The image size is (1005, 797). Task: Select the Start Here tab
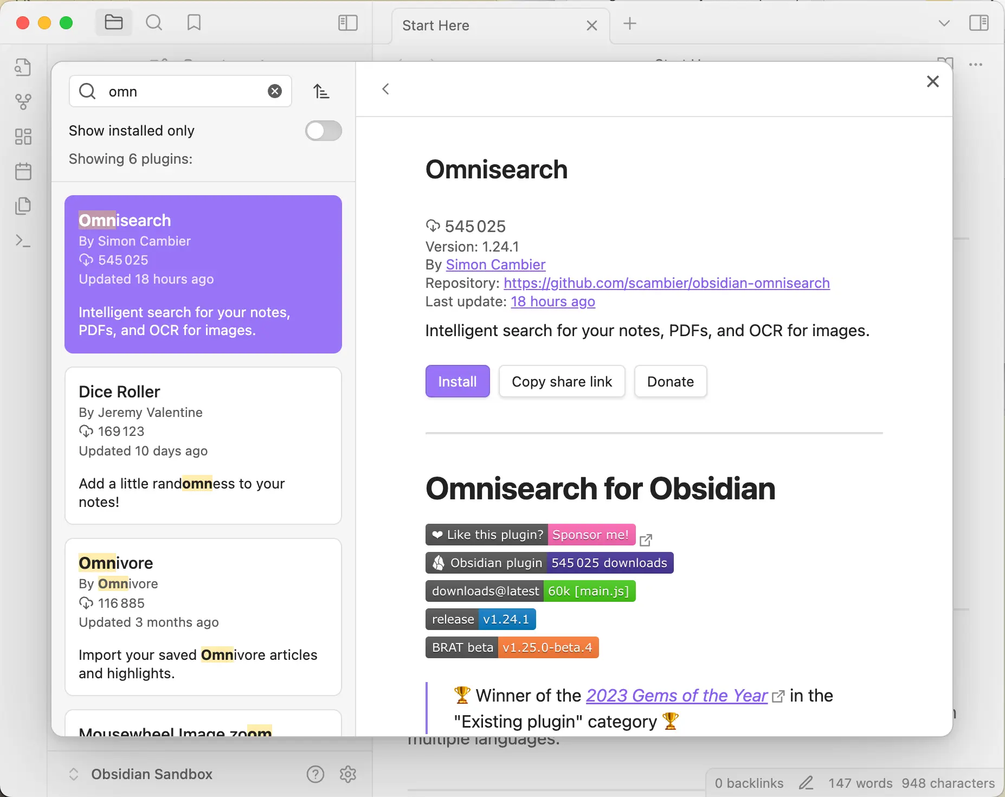pyautogui.click(x=436, y=25)
